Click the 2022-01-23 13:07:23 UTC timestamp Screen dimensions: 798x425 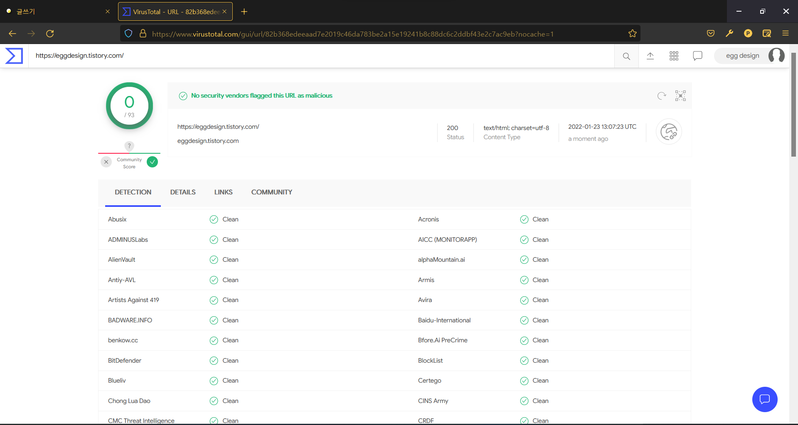[x=602, y=127]
